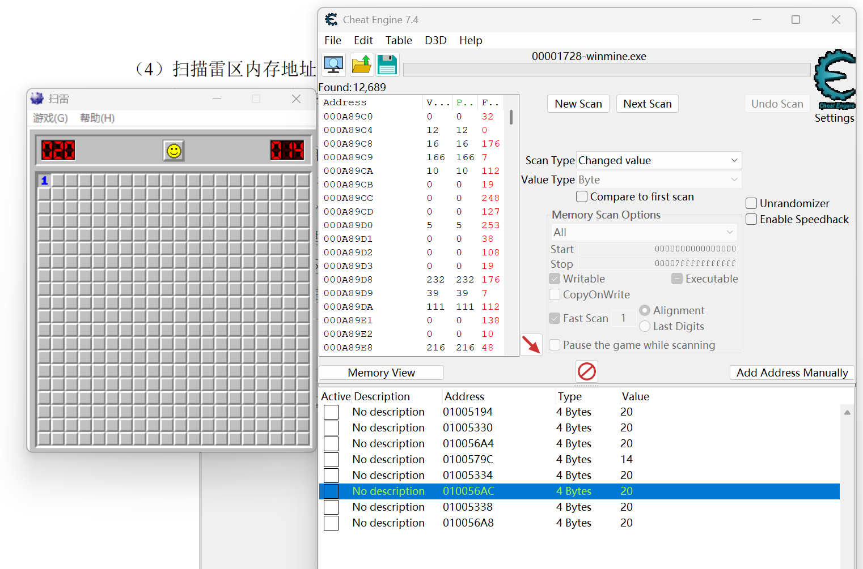Open the D3D menu
Viewport: 863px width, 569px height.
435,40
